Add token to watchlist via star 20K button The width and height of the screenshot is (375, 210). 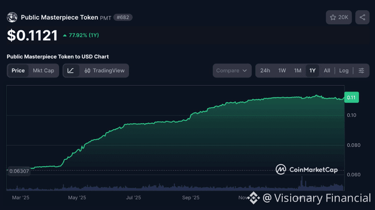pos(338,17)
